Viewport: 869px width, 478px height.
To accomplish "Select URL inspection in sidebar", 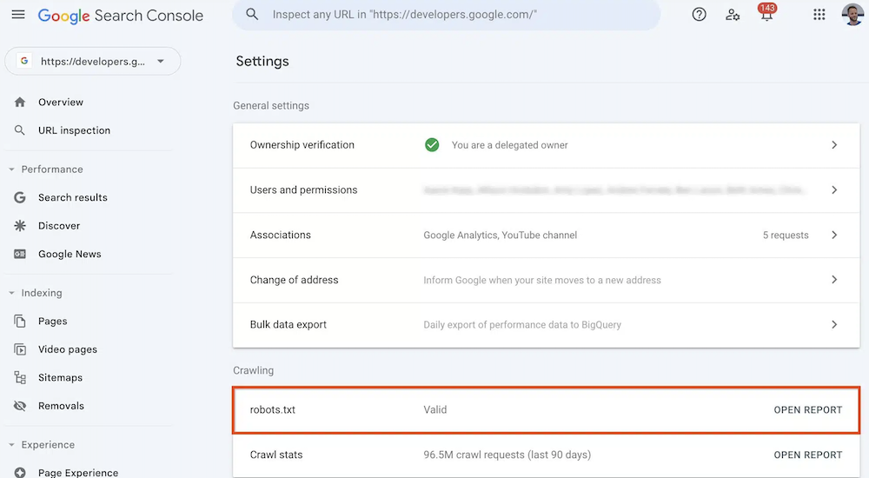I will point(74,130).
